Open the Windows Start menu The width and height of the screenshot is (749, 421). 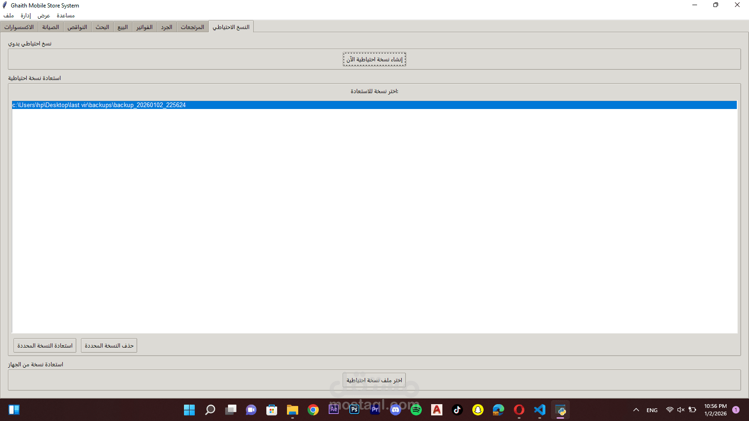pos(190,410)
